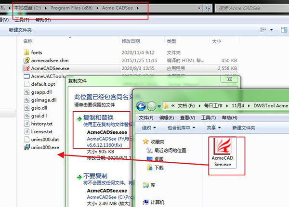Screen dimensions: 289x207
Task: Open the 组织 dropdown in the front window
Action: 149,128
